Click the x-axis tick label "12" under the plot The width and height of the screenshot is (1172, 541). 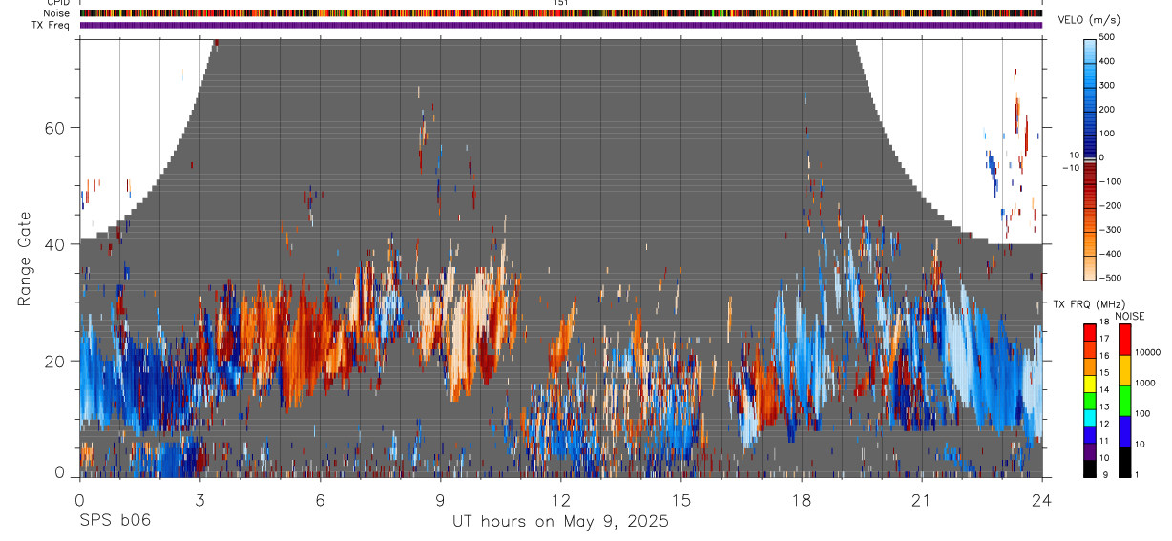pos(560,500)
